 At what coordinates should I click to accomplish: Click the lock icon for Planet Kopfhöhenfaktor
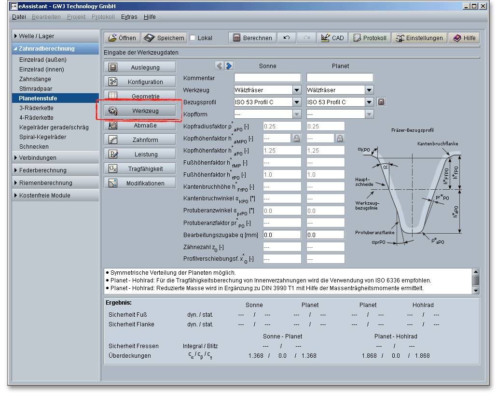click(x=340, y=139)
